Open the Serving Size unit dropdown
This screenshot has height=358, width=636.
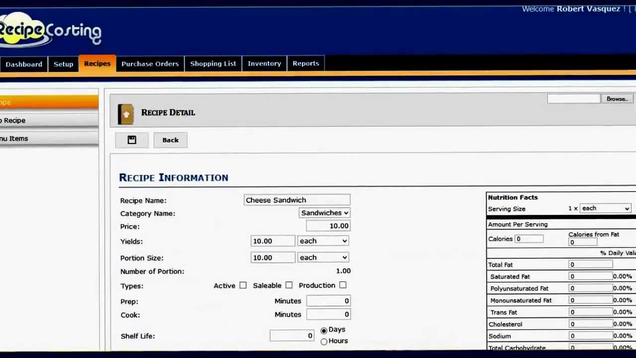[x=605, y=208]
